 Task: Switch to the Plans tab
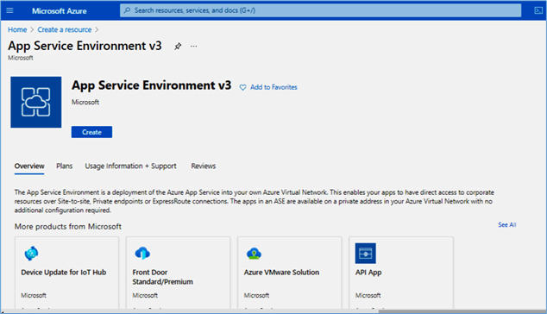(65, 166)
